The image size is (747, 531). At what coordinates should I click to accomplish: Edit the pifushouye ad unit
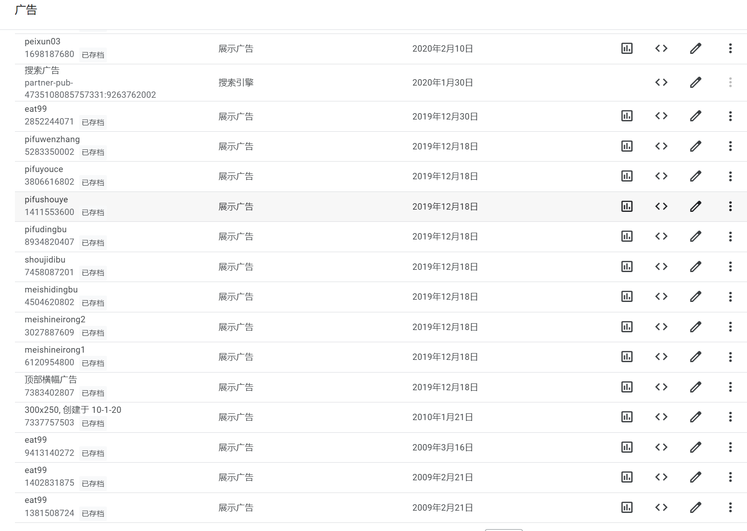695,206
